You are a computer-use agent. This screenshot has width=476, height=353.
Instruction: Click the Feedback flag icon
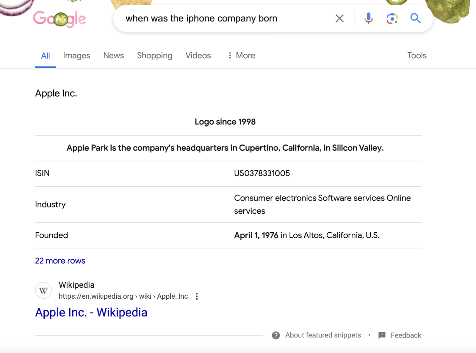tap(382, 335)
